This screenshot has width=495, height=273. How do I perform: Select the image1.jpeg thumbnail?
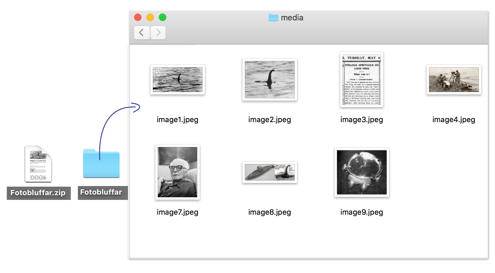tap(178, 80)
